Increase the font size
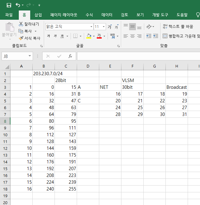Viewport: 200px width, 205px height. pos(110,27)
